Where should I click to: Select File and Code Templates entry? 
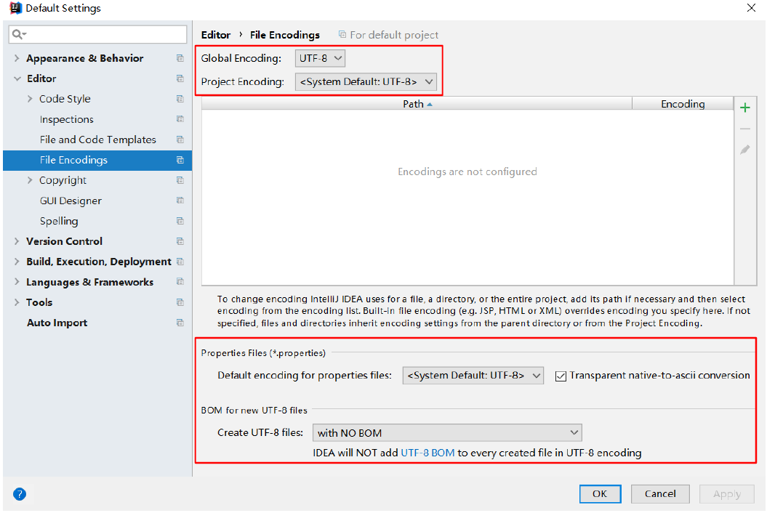98,140
